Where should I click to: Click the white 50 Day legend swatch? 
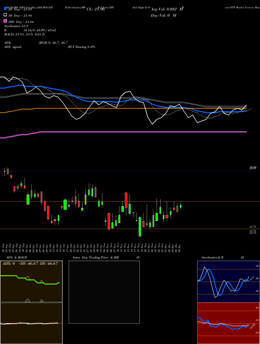coord(5,15)
